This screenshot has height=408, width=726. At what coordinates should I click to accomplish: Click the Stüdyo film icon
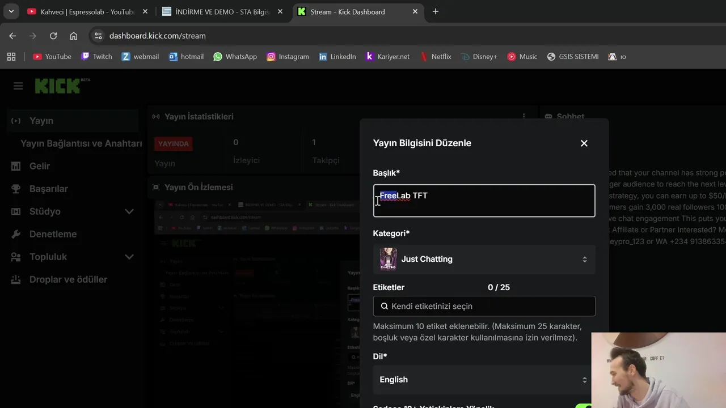pyautogui.click(x=16, y=211)
